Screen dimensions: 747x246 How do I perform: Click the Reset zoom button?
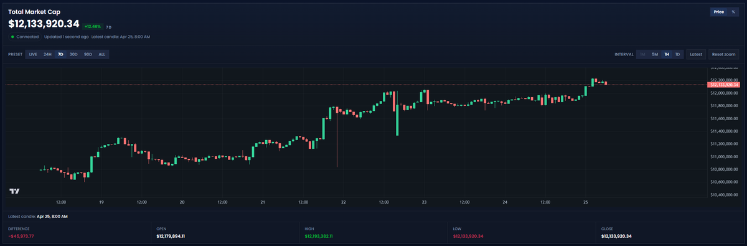click(x=723, y=54)
